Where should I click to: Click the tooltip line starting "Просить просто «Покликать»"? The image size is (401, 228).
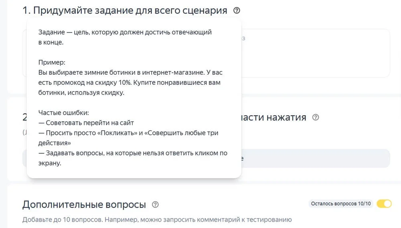click(x=128, y=133)
